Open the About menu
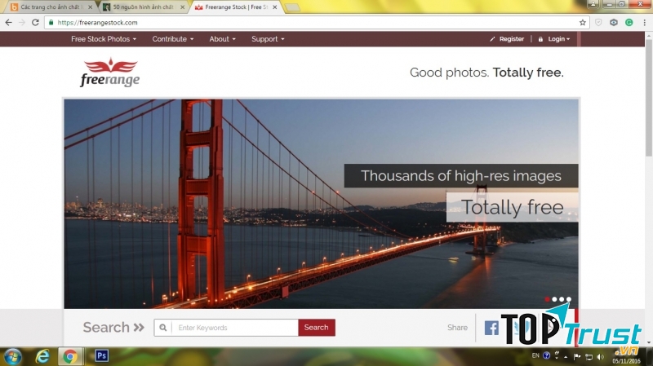 click(x=222, y=39)
